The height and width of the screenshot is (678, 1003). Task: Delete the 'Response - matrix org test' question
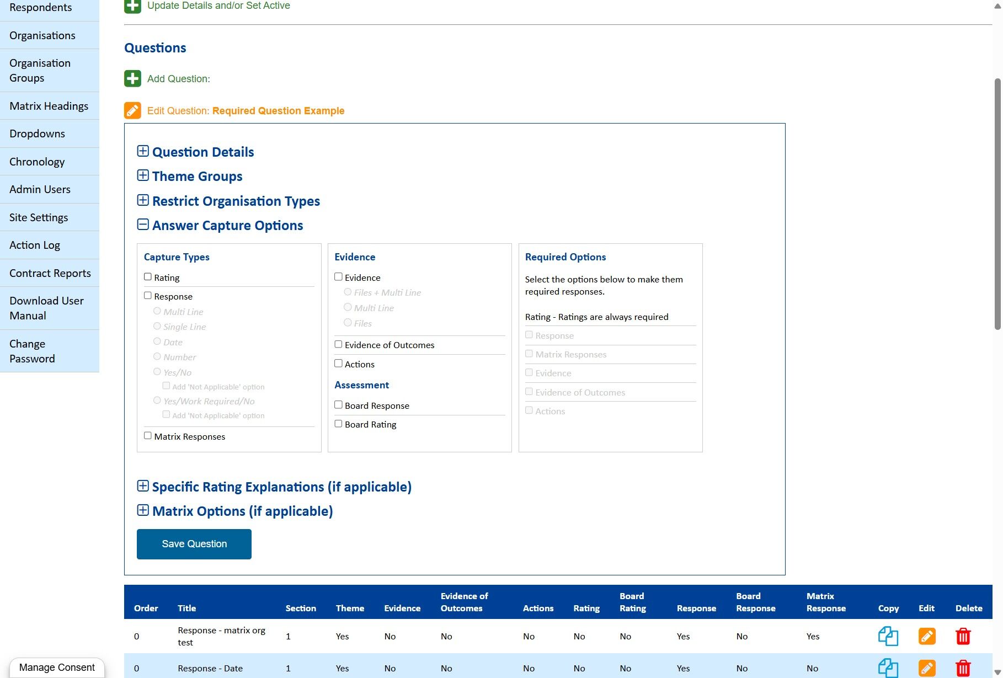click(963, 636)
